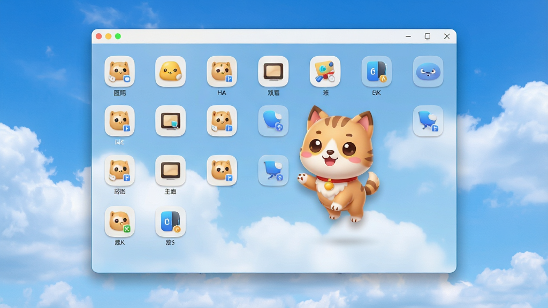Launch the cat icon labeled HA
This screenshot has width=548, height=308.
(x=222, y=71)
